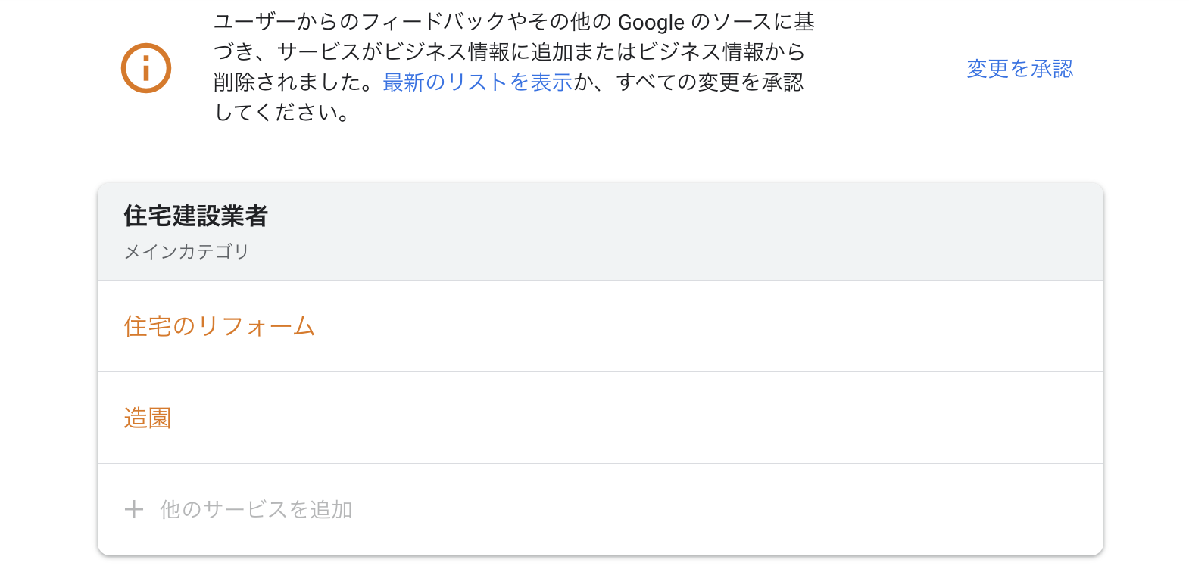Click empty space in 住宅のリフォーム row

[704, 326]
